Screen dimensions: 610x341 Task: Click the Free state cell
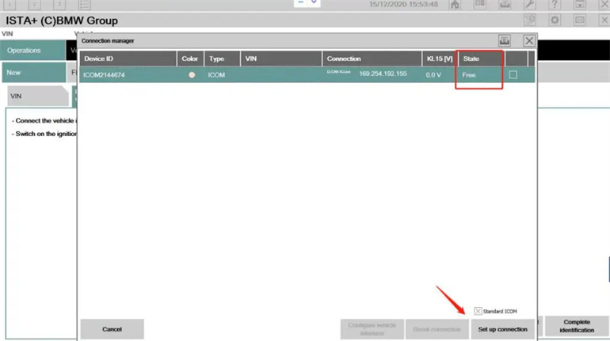tap(469, 75)
